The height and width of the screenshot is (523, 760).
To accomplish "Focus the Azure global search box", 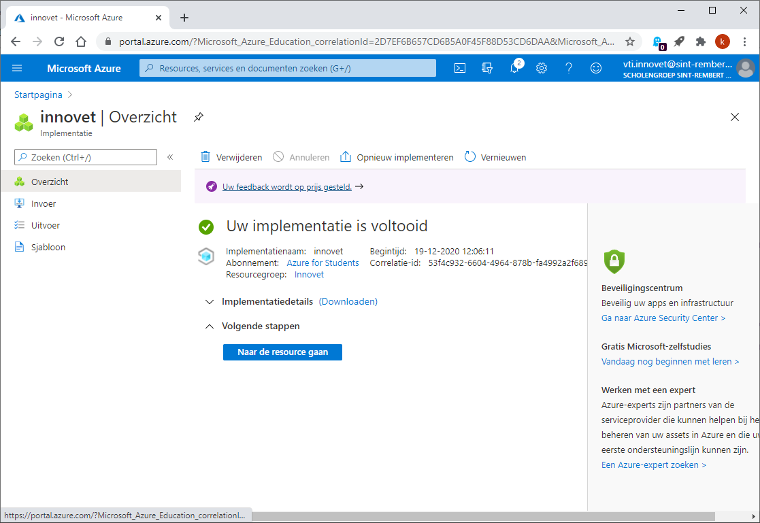I will (x=288, y=68).
